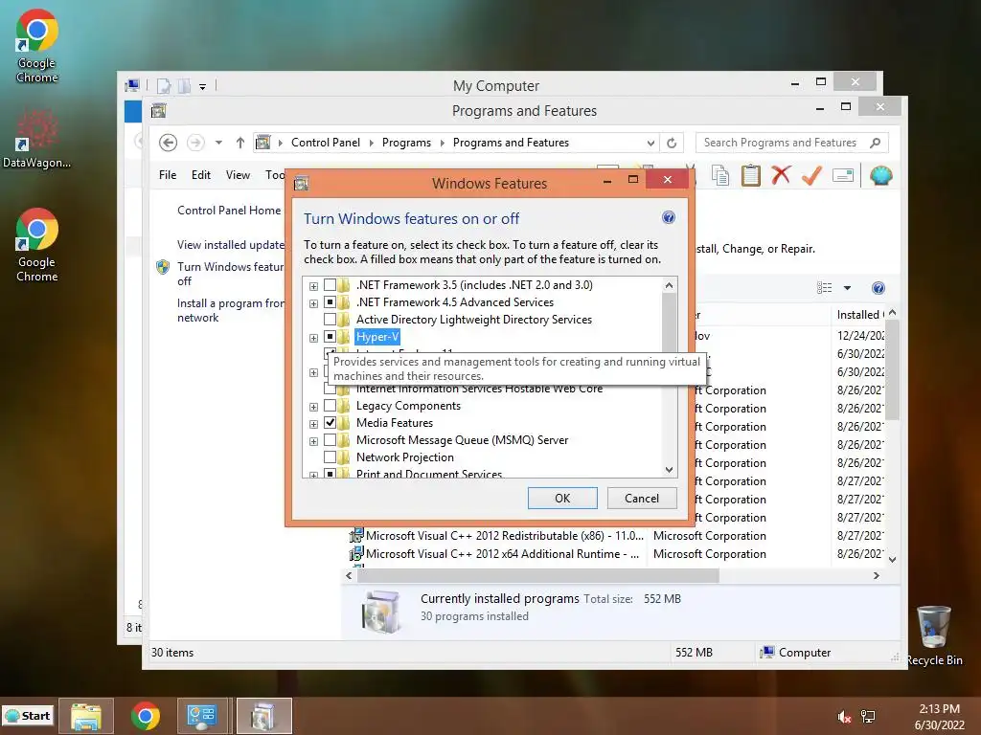The image size is (981, 735).
Task: Open the Windows Features help icon
Action: click(x=668, y=217)
